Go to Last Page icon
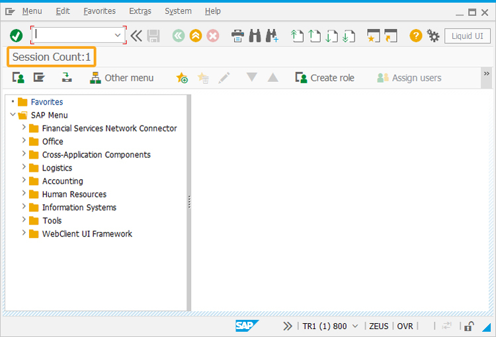This screenshot has height=337, width=496. pos(349,36)
